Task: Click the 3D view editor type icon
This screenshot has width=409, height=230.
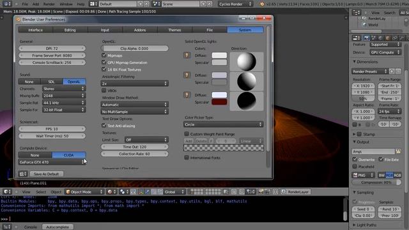Action: [7, 192]
